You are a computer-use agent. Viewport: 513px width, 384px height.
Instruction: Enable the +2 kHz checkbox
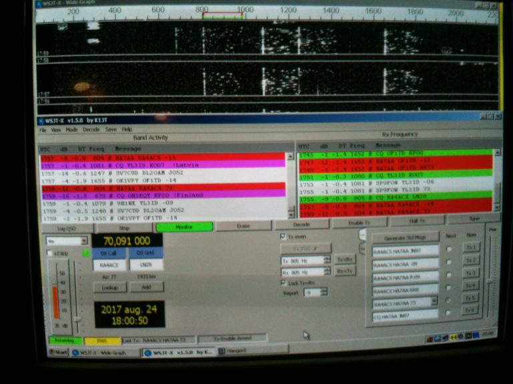(49, 253)
